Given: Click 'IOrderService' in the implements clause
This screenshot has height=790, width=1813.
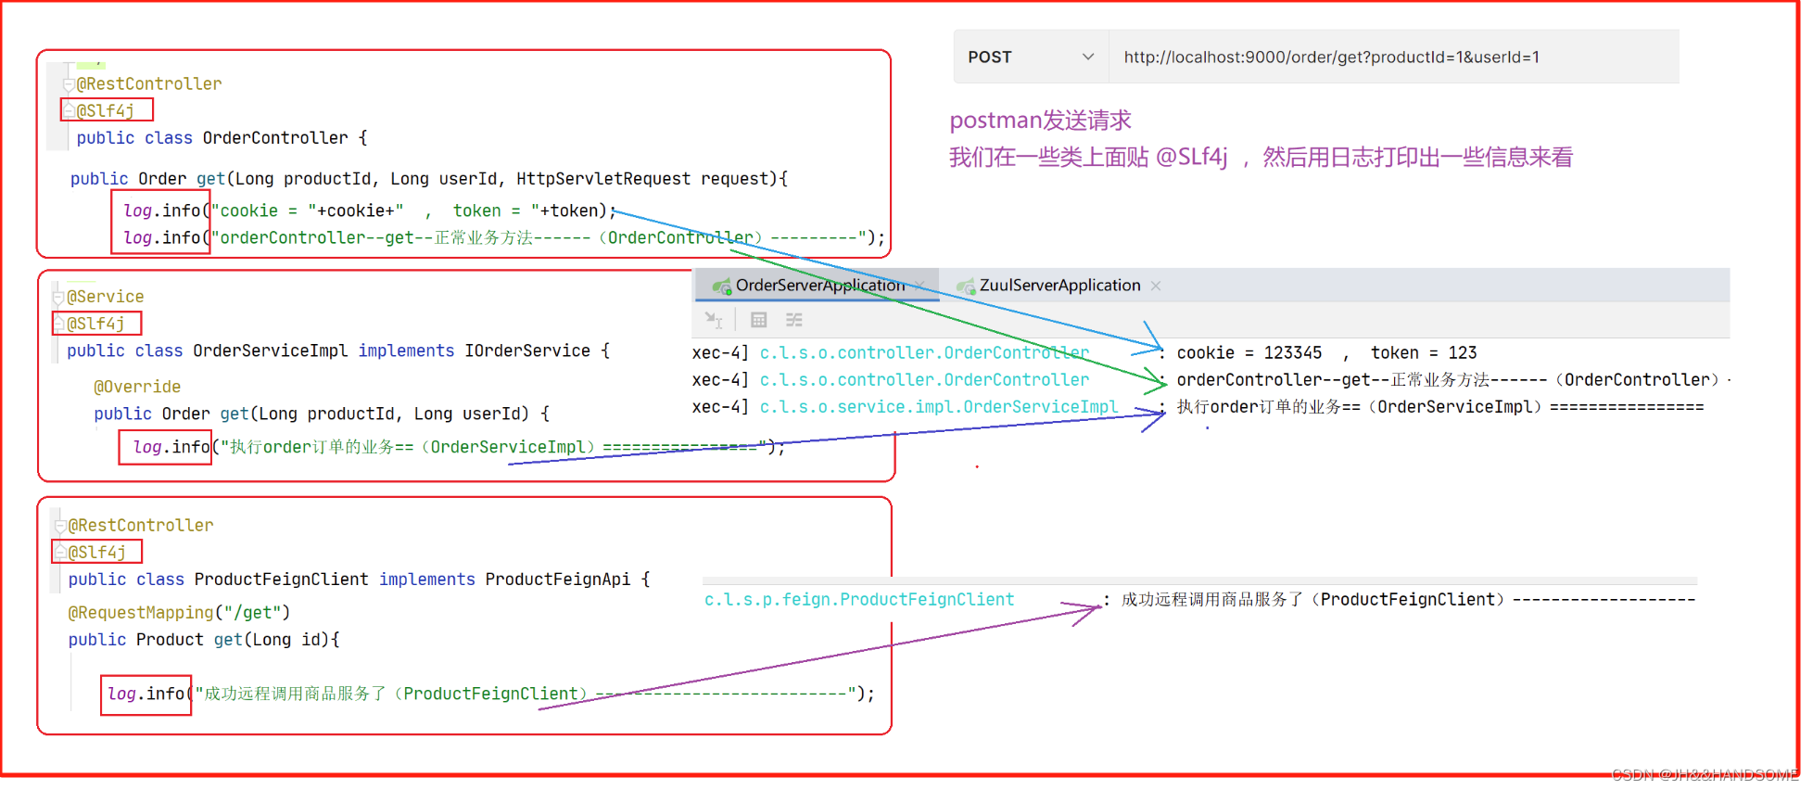Looking at the screenshot, I should (527, 350).
